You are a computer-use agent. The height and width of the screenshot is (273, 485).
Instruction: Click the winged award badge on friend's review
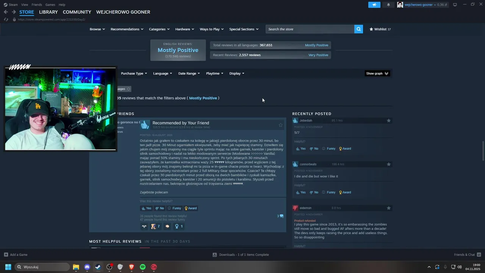tap(144, 226)
